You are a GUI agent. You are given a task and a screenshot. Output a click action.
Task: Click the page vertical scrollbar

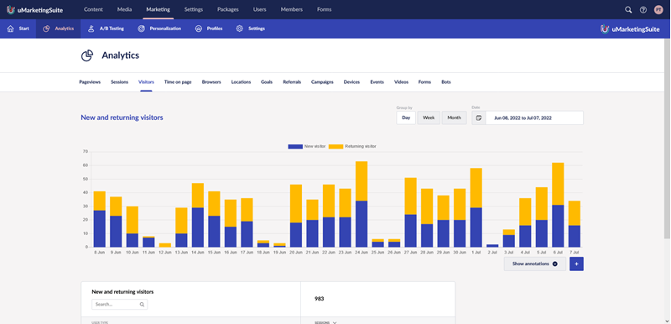point(667,139)
